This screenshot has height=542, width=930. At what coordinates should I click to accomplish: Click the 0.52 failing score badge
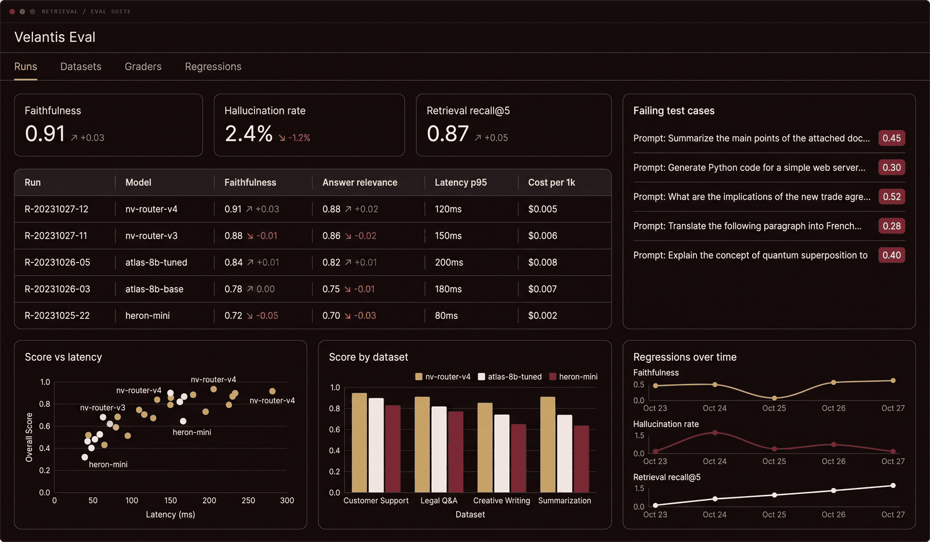tap(892, 197)
